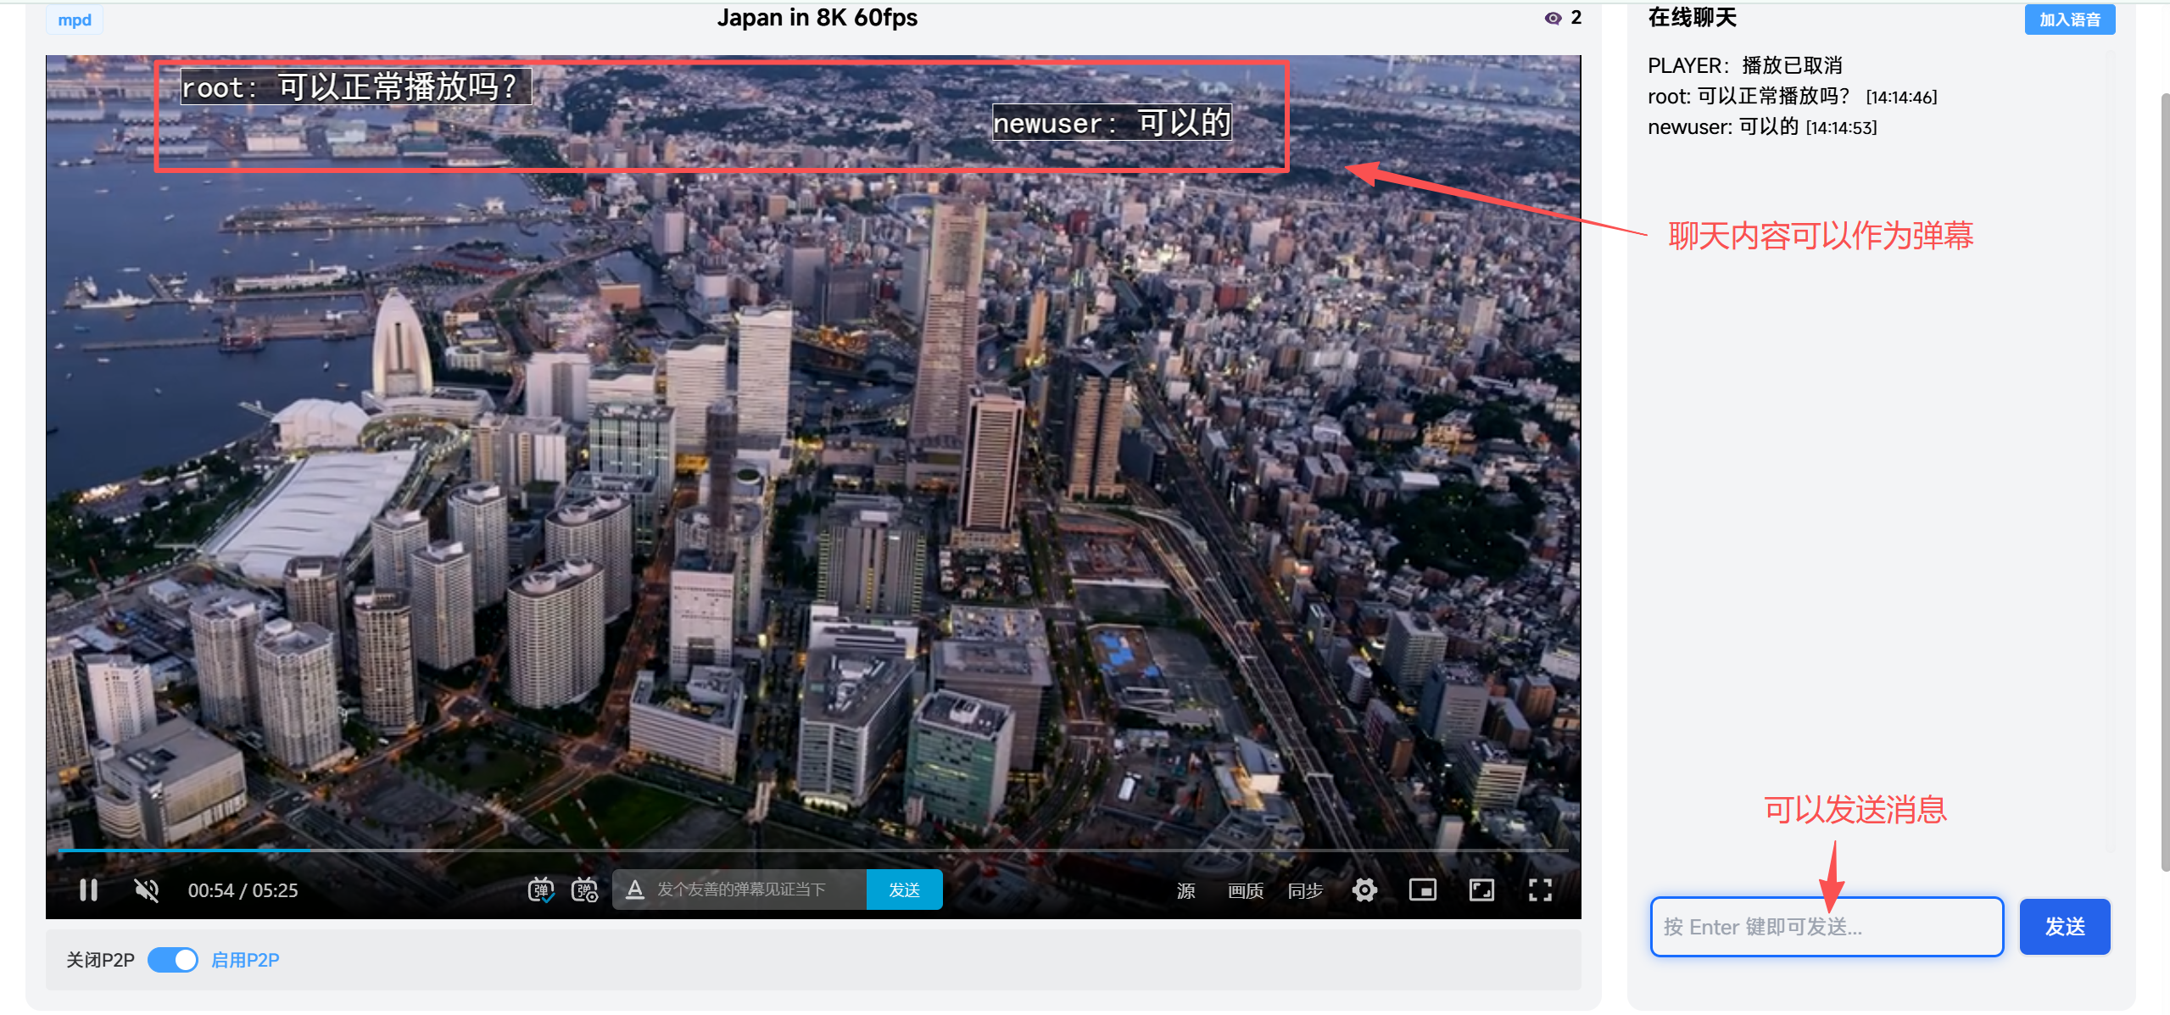Toggle web fullscreen mode icon
Image resolution: width=2170 pixels, height=1015 pixels.
[1481, 890]
